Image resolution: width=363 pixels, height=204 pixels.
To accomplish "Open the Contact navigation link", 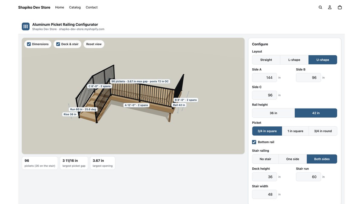I will tap(92, 7).
